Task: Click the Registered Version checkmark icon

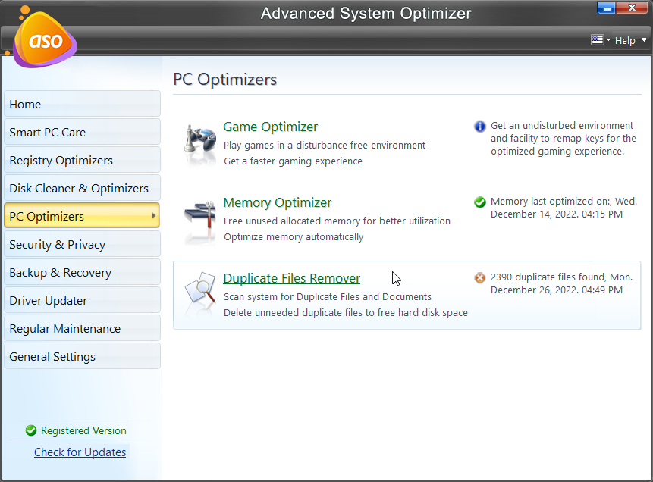Action: [30, 430]
